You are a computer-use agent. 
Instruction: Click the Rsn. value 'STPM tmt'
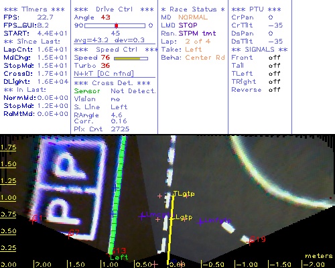tap(197, 33)
